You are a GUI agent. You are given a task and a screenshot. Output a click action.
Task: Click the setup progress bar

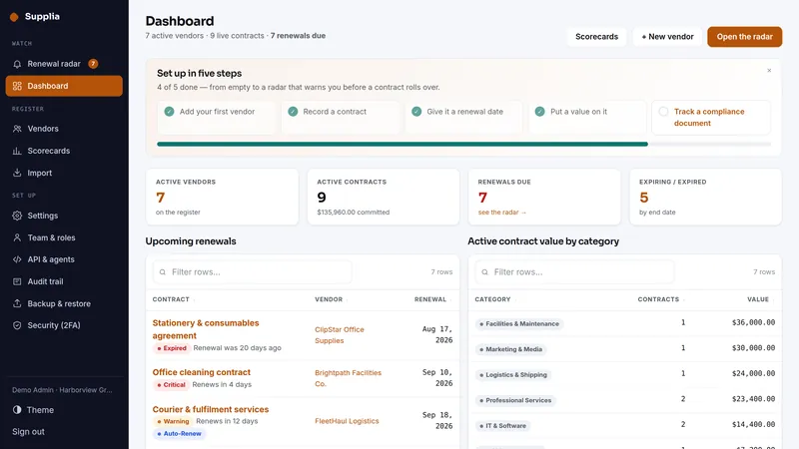pos(463,144)
